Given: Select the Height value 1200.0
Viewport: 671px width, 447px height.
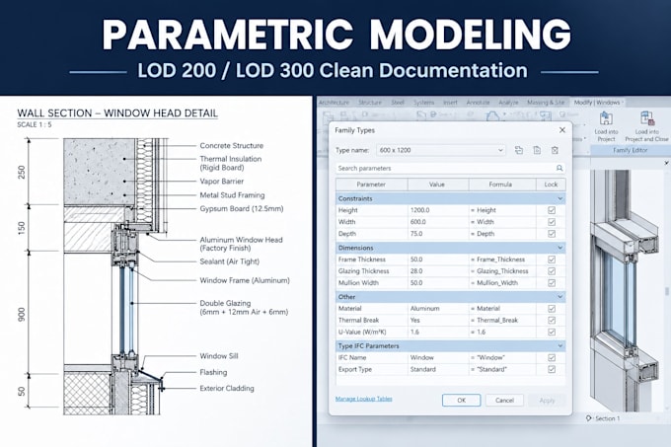Looking at the screenshot, I should [438, 210].
